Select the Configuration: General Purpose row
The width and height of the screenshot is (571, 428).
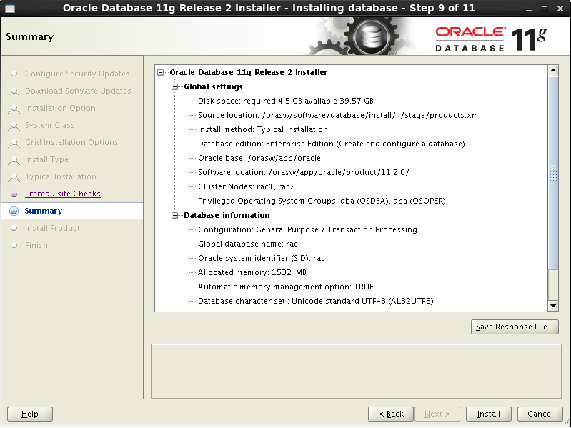(307, 229)
